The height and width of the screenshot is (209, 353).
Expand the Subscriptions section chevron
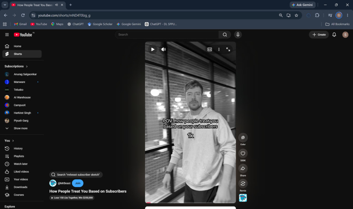point(27,67)
